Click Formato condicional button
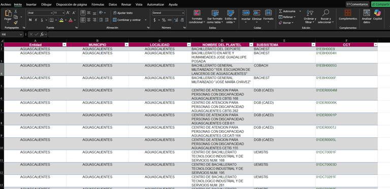The height and width of the screenshot is (189, 390). [197, 17]
